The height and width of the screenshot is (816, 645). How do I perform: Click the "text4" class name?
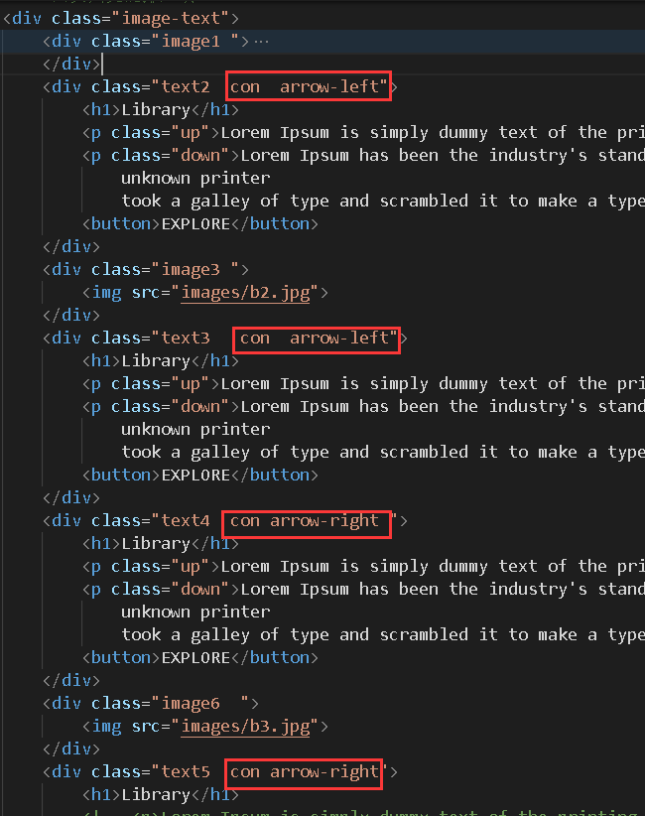[x=185, y=520]
